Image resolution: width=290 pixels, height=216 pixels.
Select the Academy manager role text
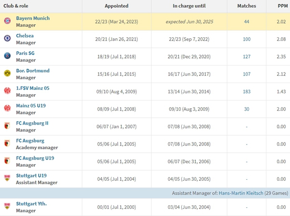(37, 147)
